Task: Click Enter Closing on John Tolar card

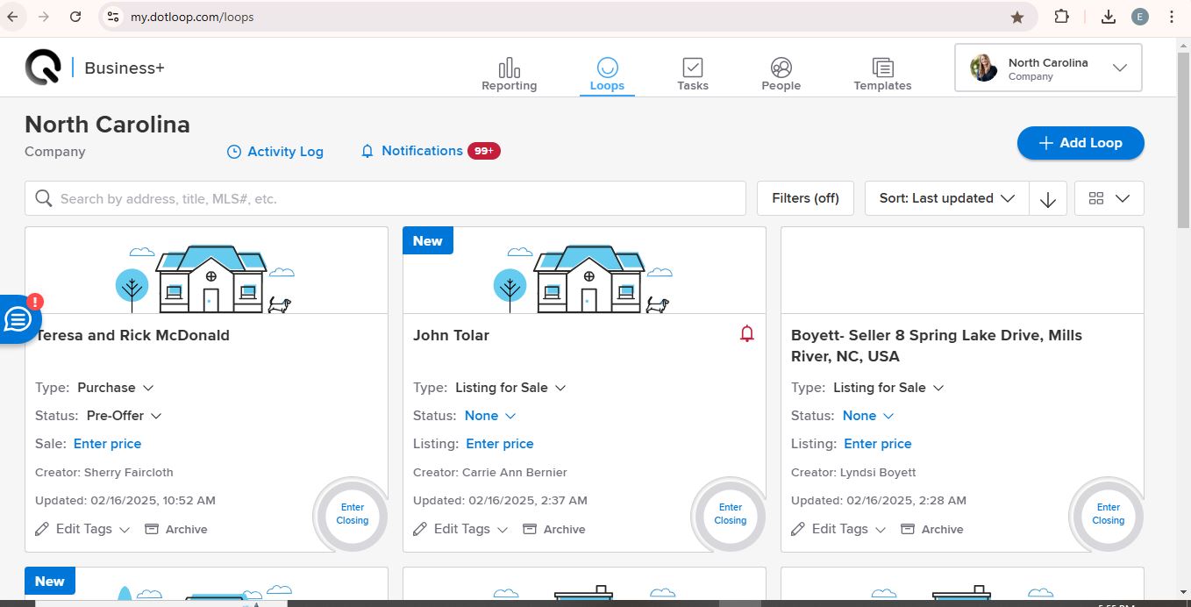Action: [x=731, y=514]
